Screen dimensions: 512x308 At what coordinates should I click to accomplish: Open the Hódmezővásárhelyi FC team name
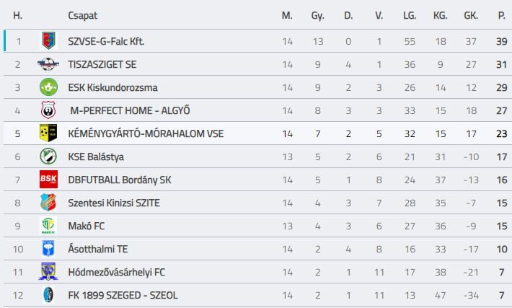116,272
